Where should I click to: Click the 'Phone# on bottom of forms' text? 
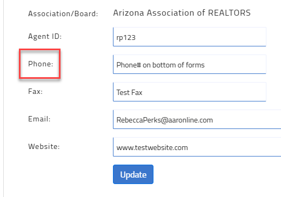point(160,65)
